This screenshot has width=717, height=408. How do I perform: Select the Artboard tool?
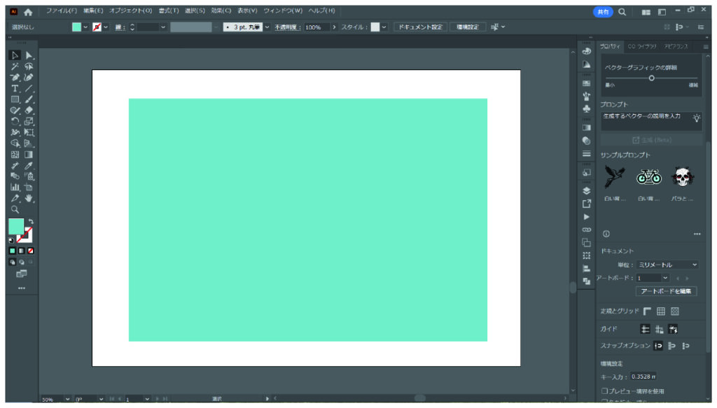(x=29, y=188)
